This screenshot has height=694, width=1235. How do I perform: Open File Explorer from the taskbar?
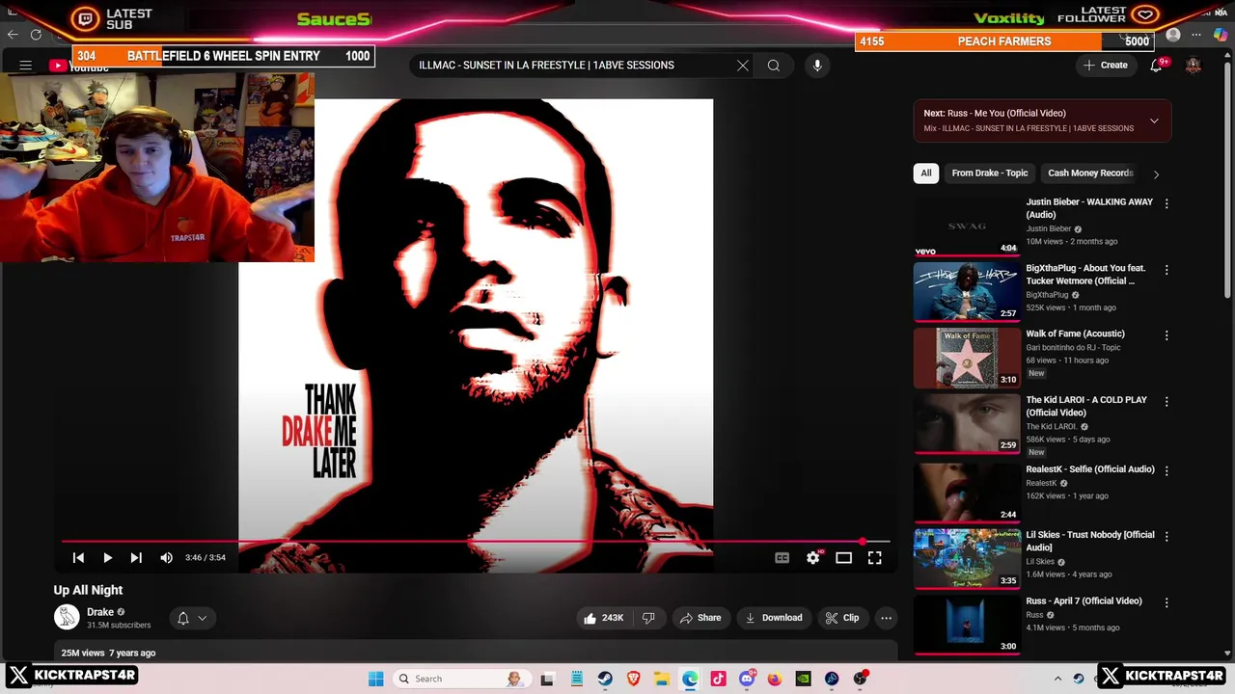[x=662, y=679]
